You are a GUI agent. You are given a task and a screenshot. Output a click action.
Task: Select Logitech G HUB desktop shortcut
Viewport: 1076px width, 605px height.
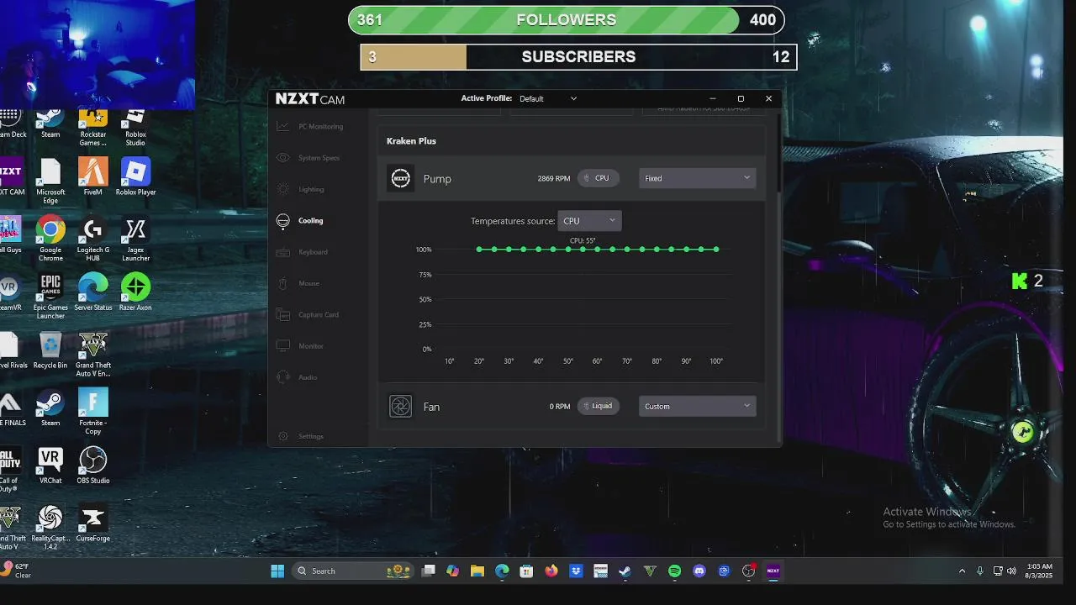93,239
